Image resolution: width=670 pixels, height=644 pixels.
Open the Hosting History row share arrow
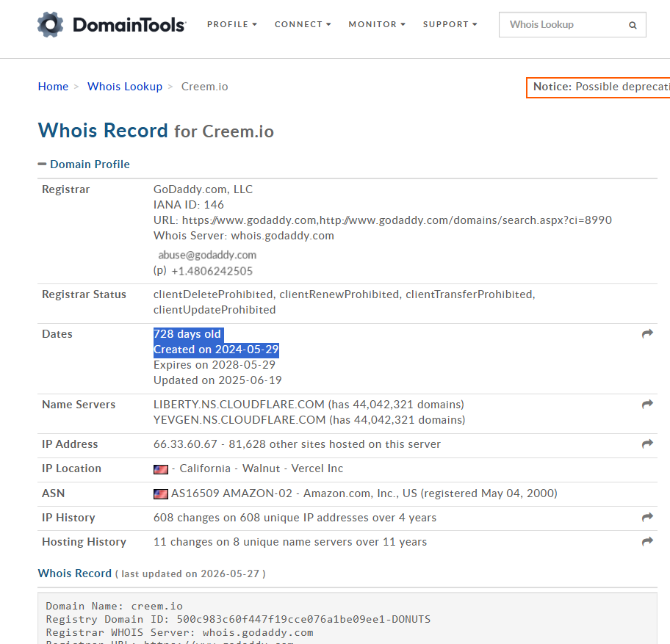pyautogui.click(x=647, y=541)
